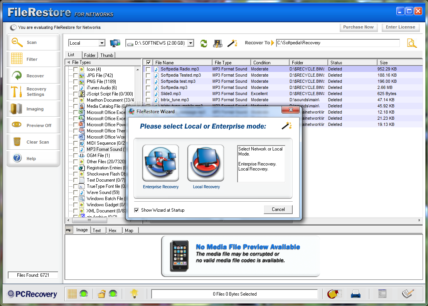Sort by the Condition column header
The width and height of the screenshot is (428, 306).
click(x=270, y=62)
